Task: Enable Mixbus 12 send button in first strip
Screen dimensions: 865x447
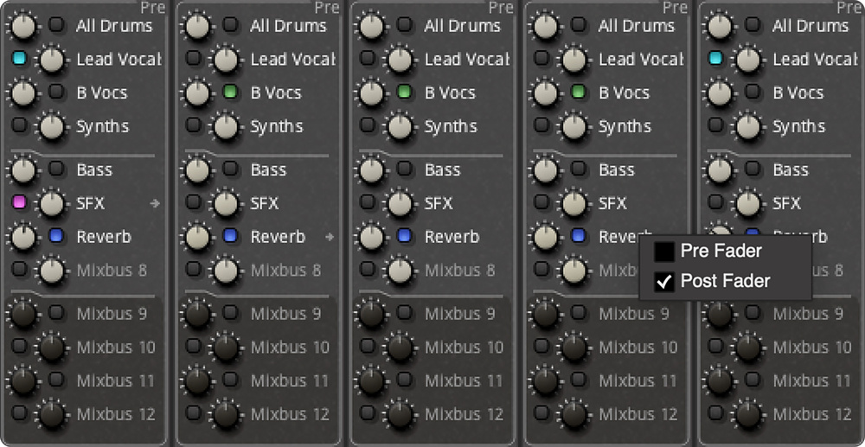Action: tap(19, 414)
